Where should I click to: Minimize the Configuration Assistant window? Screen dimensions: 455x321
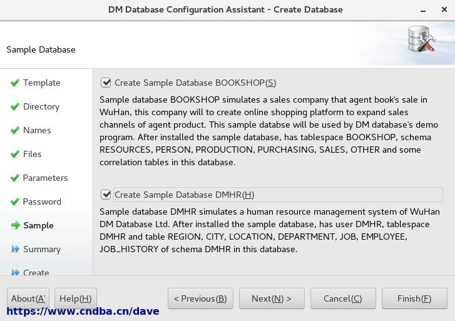423,10
